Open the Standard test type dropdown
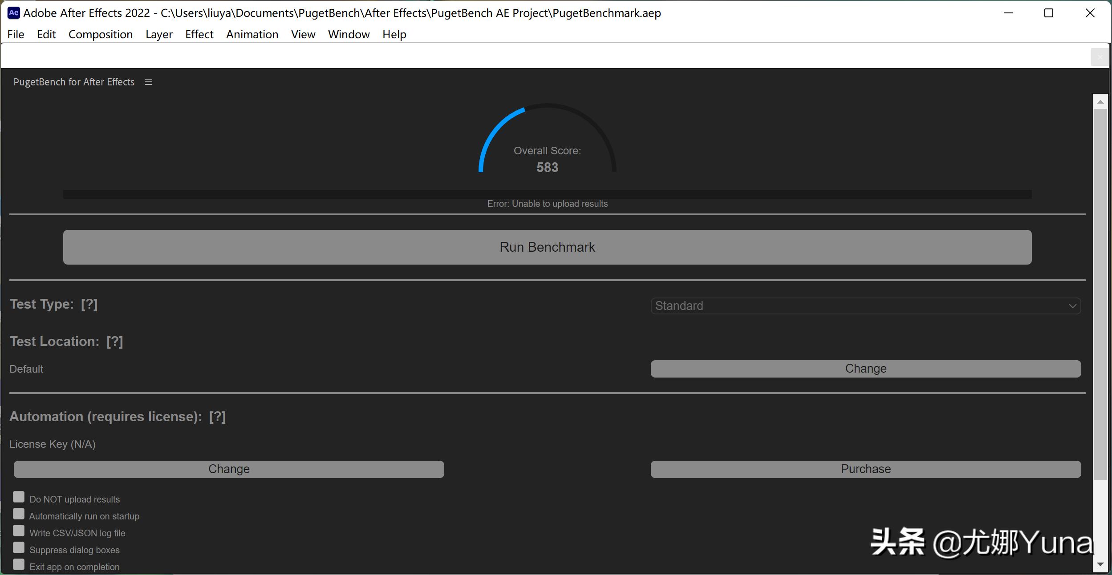This screenshot has width=1112, height=575. point(865,306)
